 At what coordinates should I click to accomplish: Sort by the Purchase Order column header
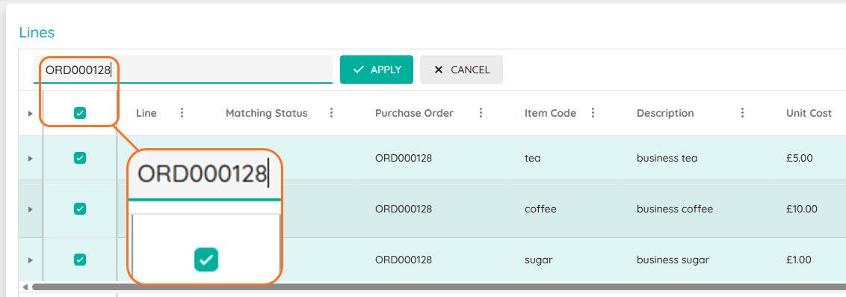click(x=414, y=113)
